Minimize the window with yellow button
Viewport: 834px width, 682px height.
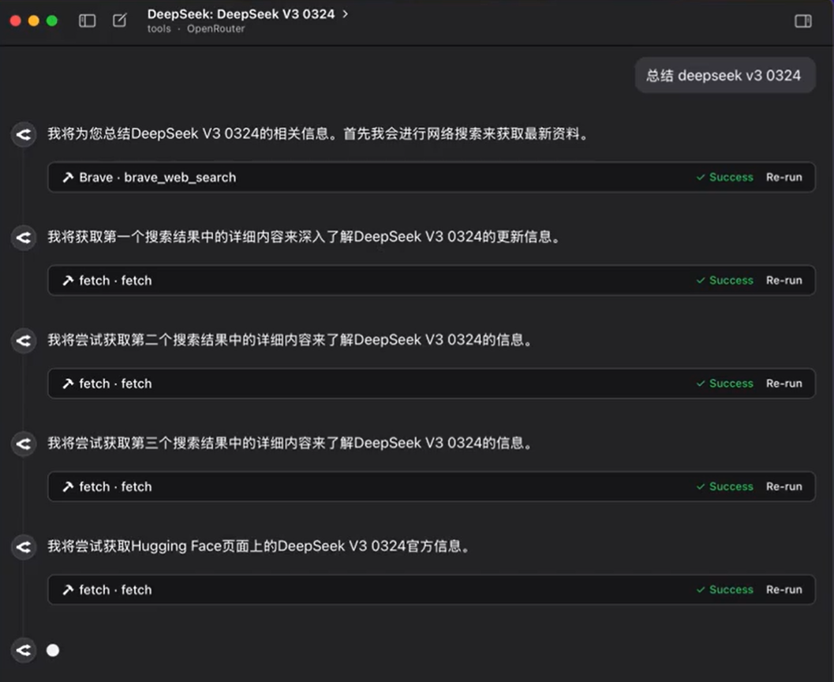pos(33,21)
